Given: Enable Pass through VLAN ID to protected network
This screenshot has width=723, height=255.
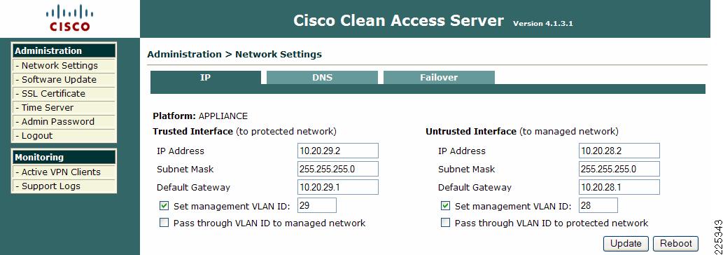Looking at the screenshot, I should (x=445, y=223).
